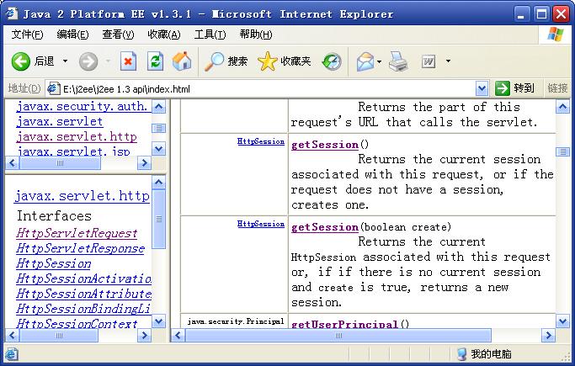The height and width of the screenshot is (366, 575).
Task: Click the Back navigation arrow icon
Action: tap(20, 61)
